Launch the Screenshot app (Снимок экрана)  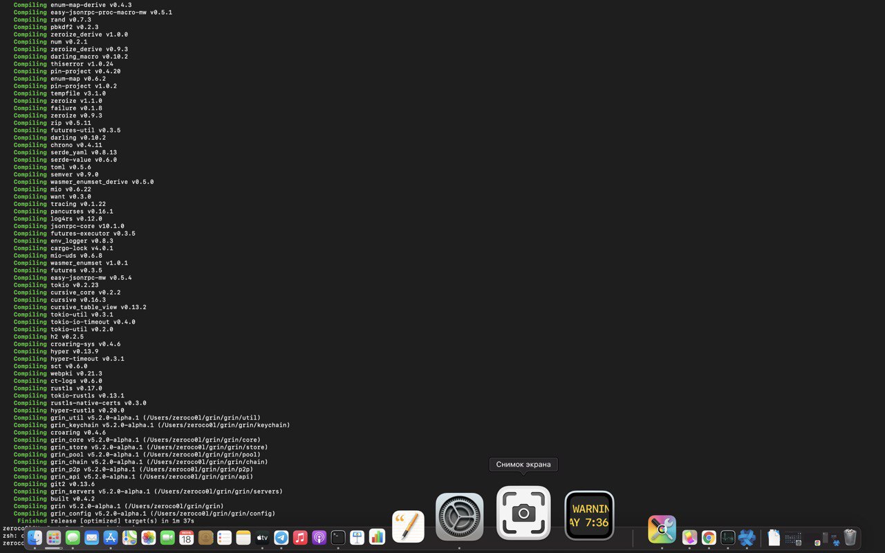523,513
